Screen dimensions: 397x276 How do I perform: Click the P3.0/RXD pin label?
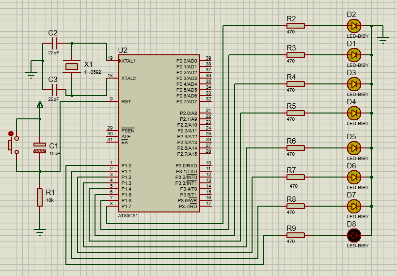tap(186, 166)
